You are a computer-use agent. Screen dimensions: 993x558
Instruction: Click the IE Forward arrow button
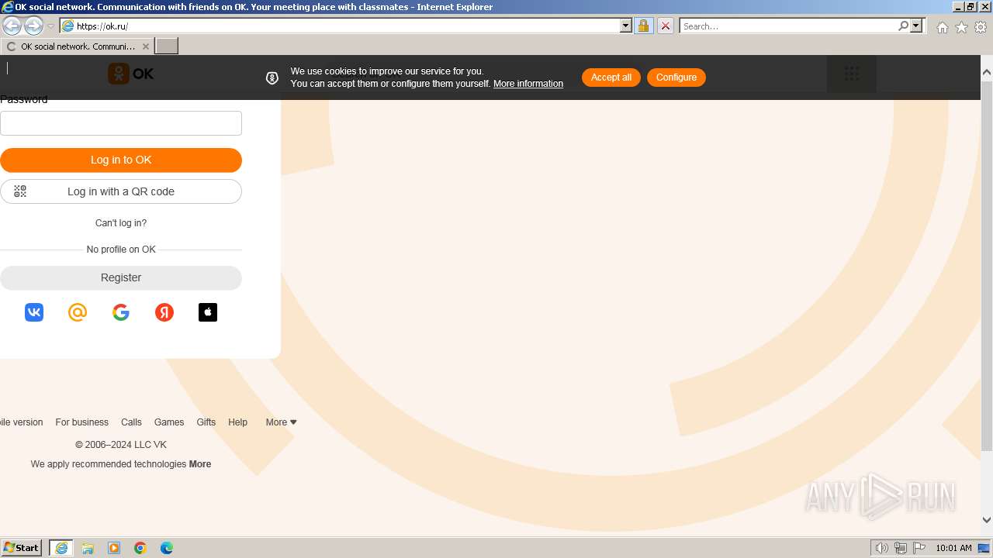[33, 26]
